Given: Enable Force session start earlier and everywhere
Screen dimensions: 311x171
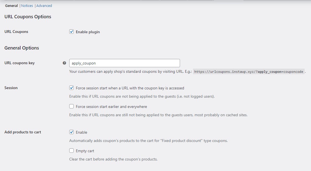Looking at the screenshot, I should coord(71,106).
